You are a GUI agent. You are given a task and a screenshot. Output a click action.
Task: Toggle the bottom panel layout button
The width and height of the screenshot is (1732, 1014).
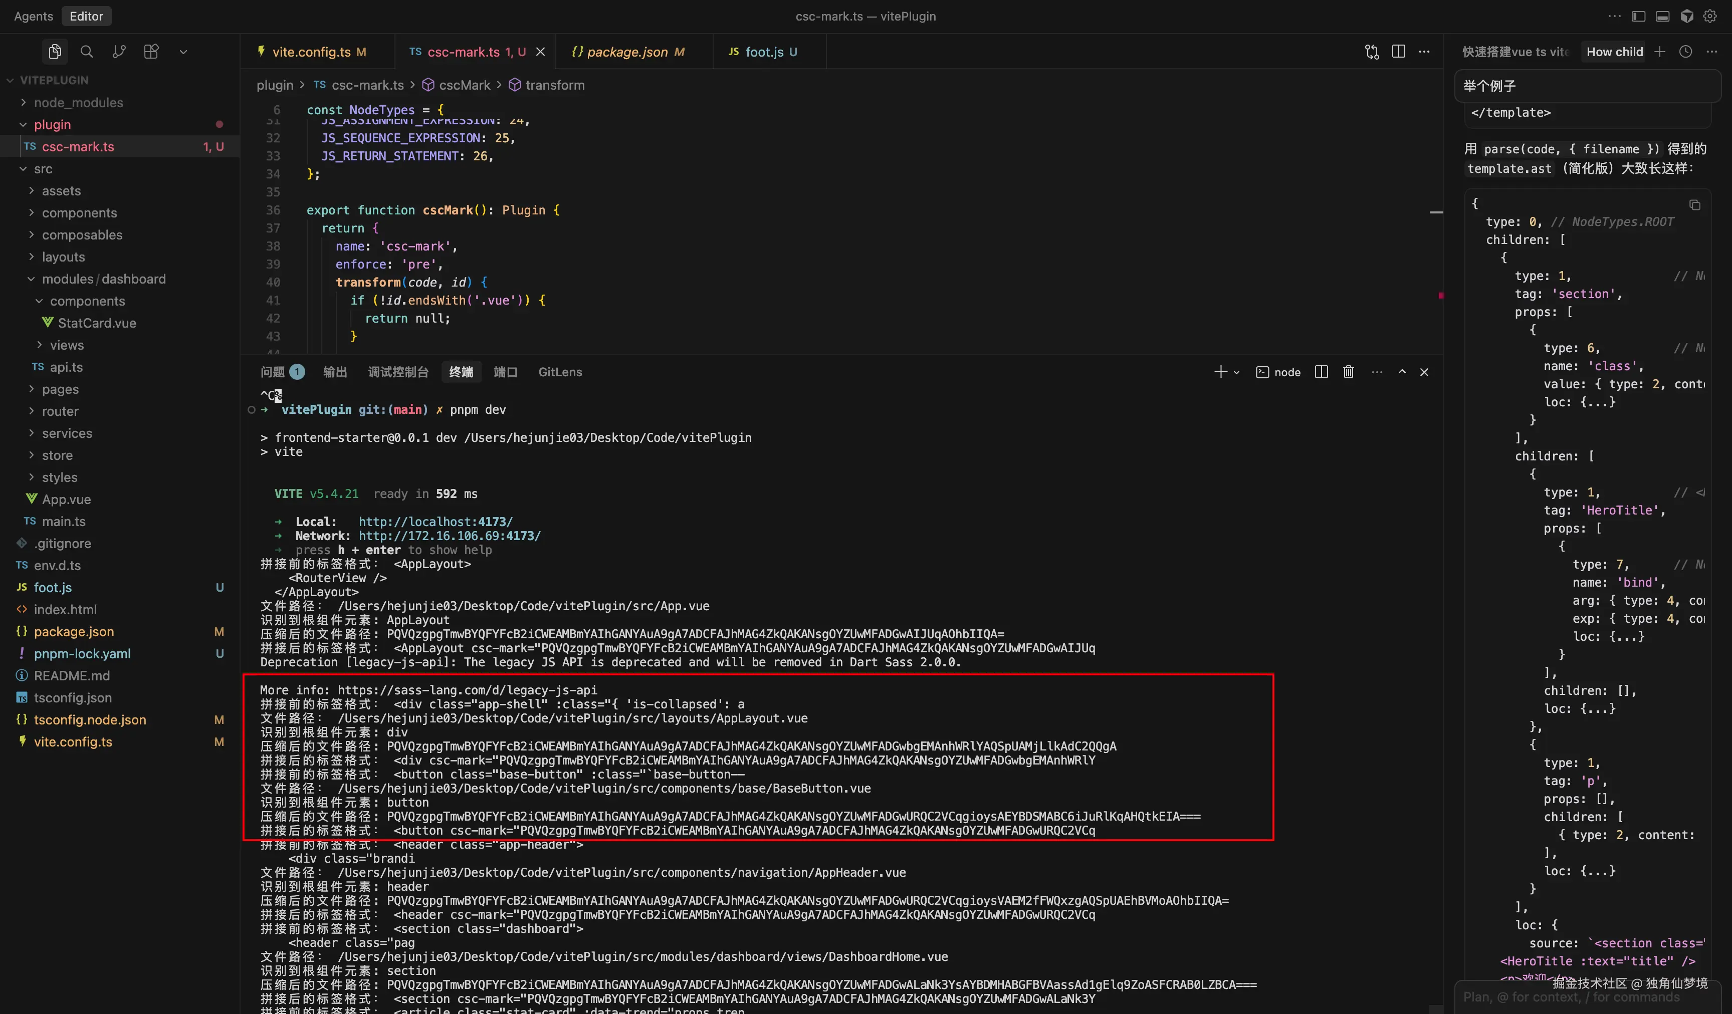(x=1662, y=17)
